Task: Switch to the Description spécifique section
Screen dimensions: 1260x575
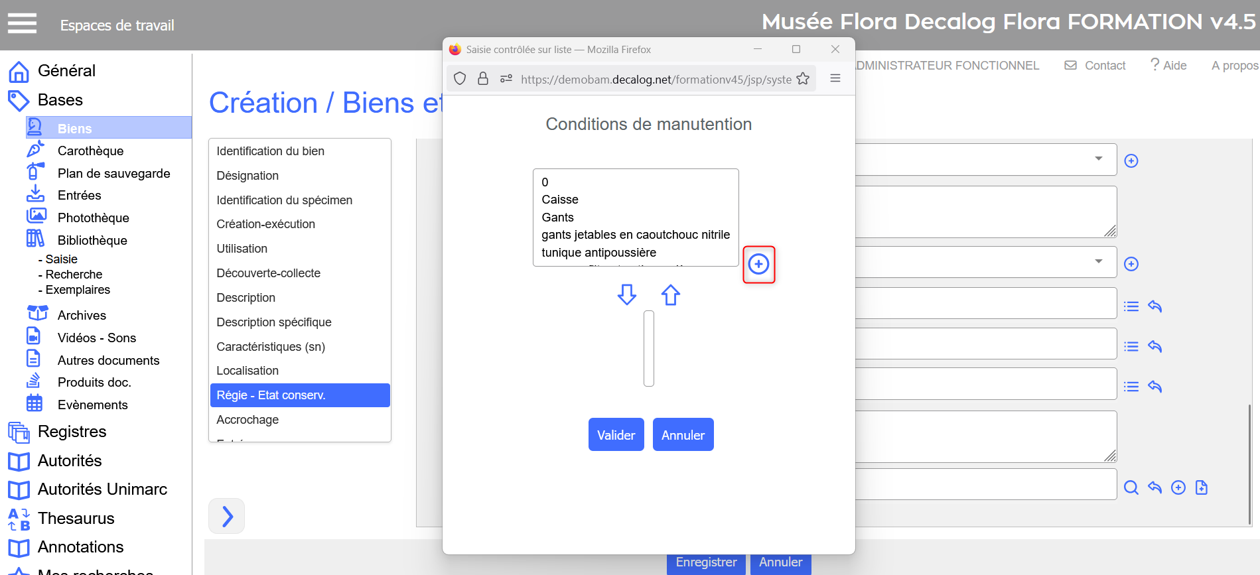Action: coord(274,322)
